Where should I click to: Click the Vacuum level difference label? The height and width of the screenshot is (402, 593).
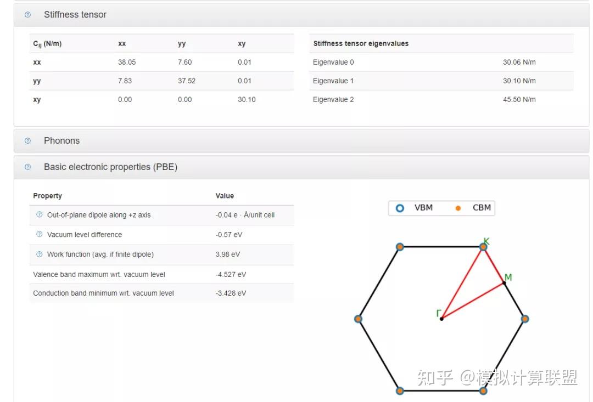[x=85, y=235]
